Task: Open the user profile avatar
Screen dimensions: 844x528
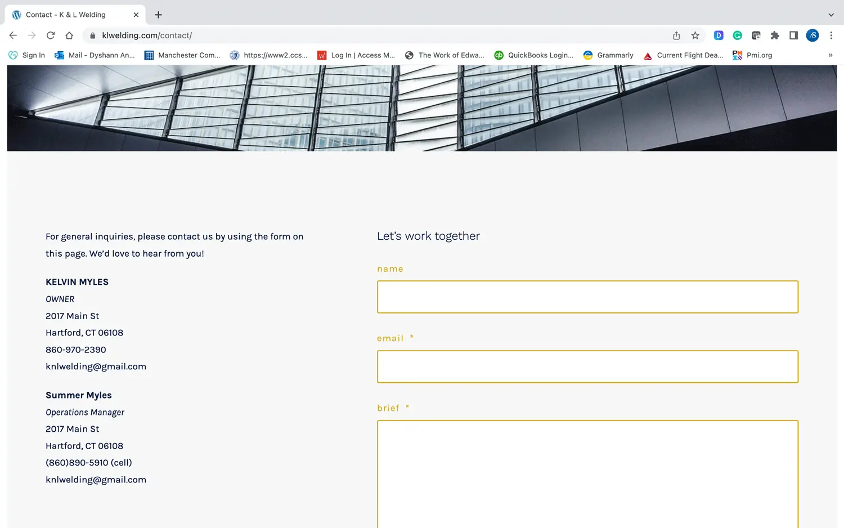Action: click(812, 35)
